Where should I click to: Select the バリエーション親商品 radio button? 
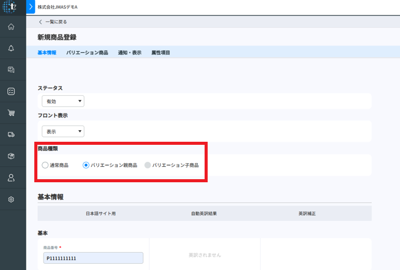[86, 165]
